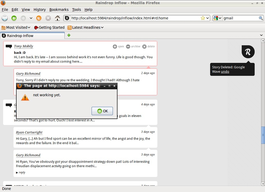Click OK in the alert dialog
Viewport: 265px width, 192px height.
(x=102, y=111)
